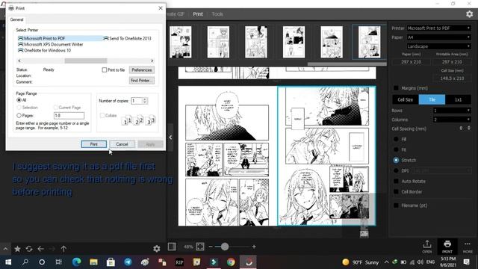
Task: Go up one folder with up arrow
Action: [63, 249]
